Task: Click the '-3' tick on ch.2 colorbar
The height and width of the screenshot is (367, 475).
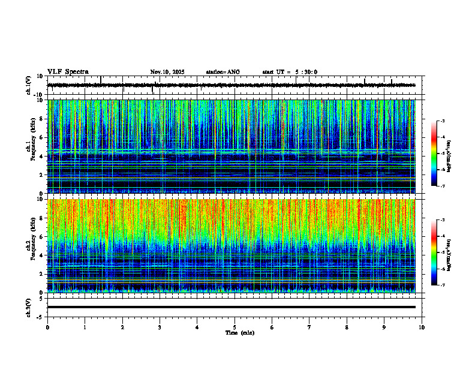Action: point(443,220)
